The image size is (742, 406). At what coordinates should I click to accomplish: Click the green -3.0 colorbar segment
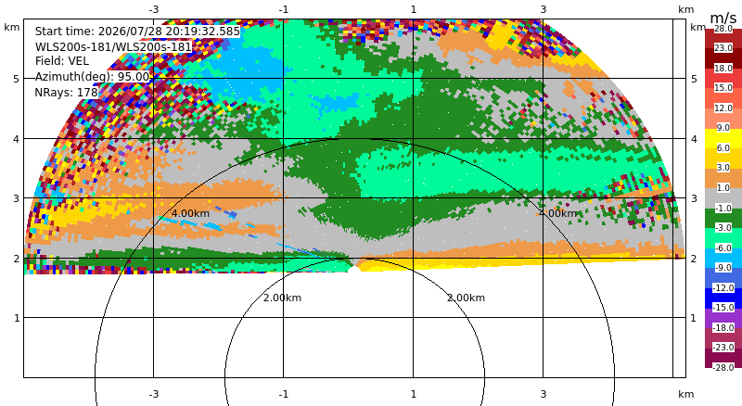click(723, 218)
